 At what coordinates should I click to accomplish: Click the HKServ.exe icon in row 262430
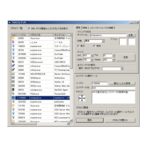(13, 86)
